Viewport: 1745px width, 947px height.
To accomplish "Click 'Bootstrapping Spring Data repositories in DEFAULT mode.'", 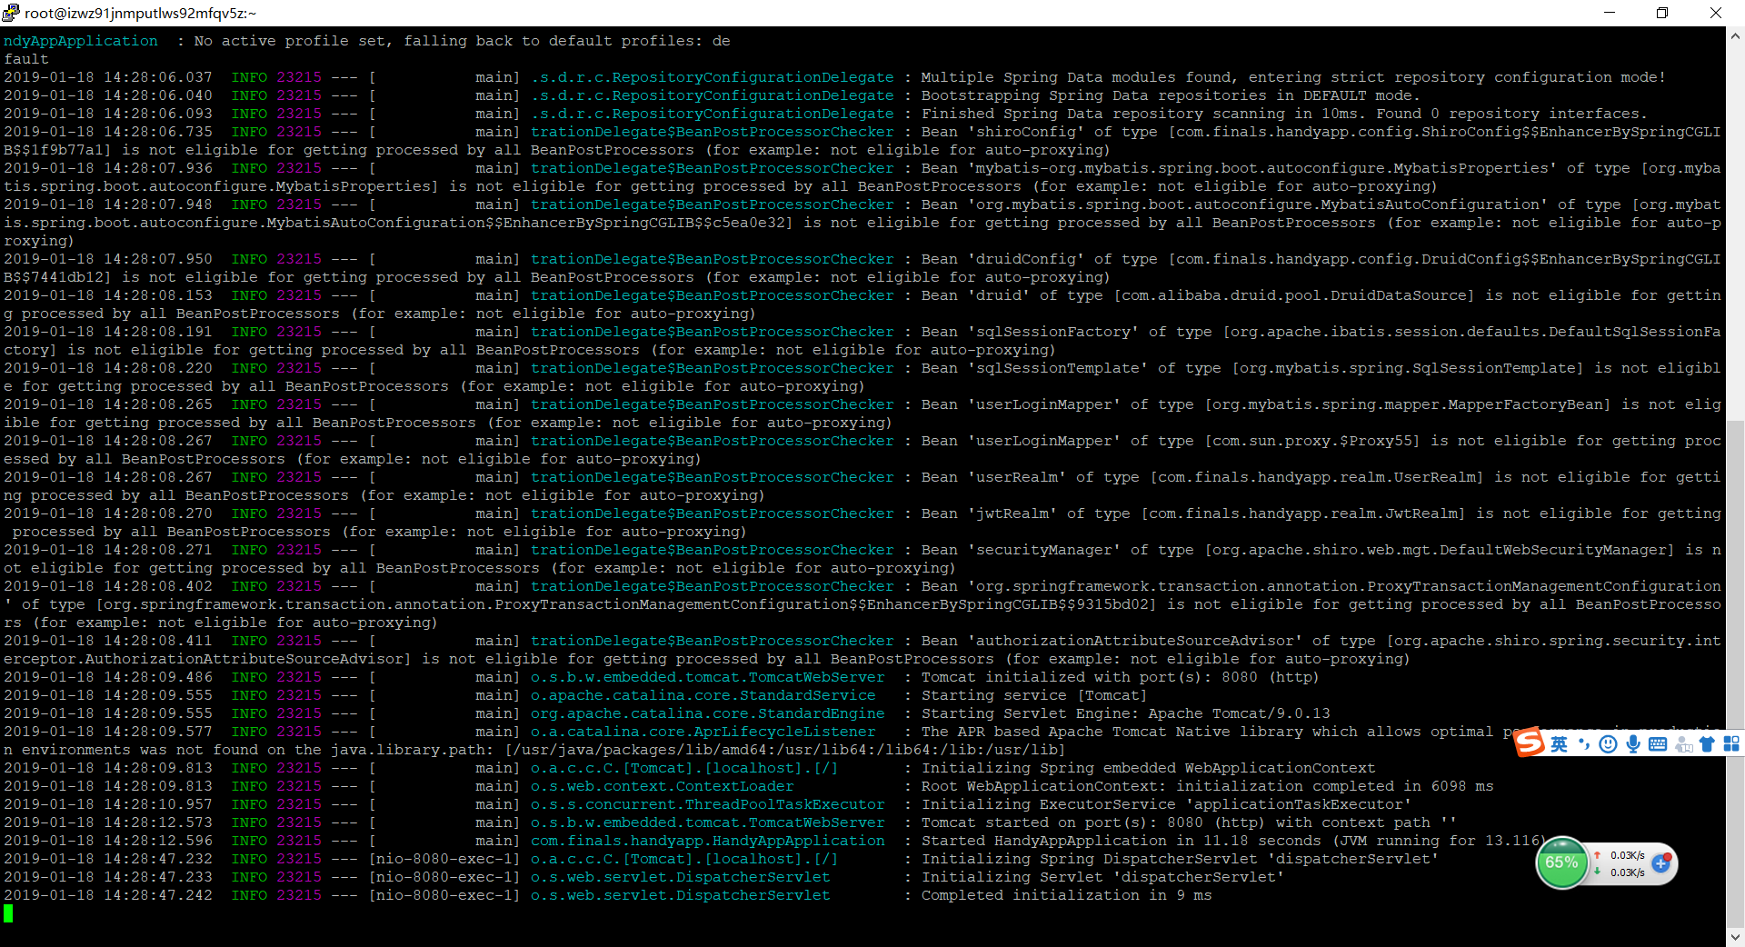I will pos(1172,95).
